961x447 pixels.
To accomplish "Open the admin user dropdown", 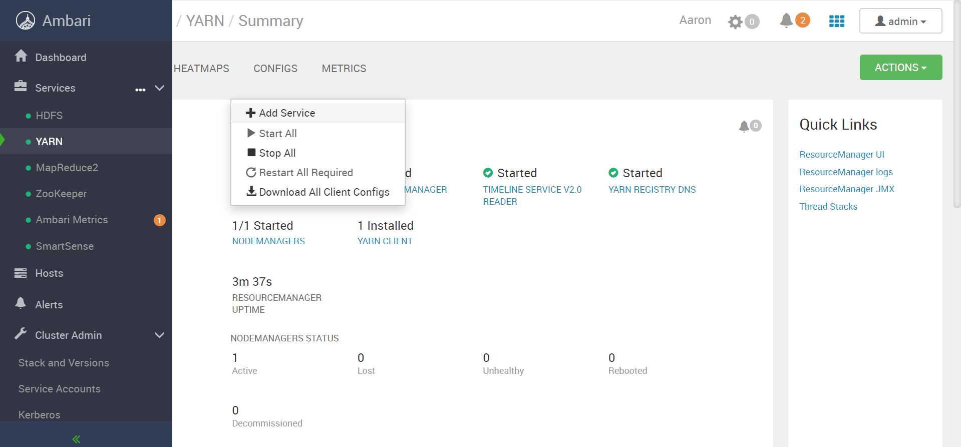I will pos(901,21).
